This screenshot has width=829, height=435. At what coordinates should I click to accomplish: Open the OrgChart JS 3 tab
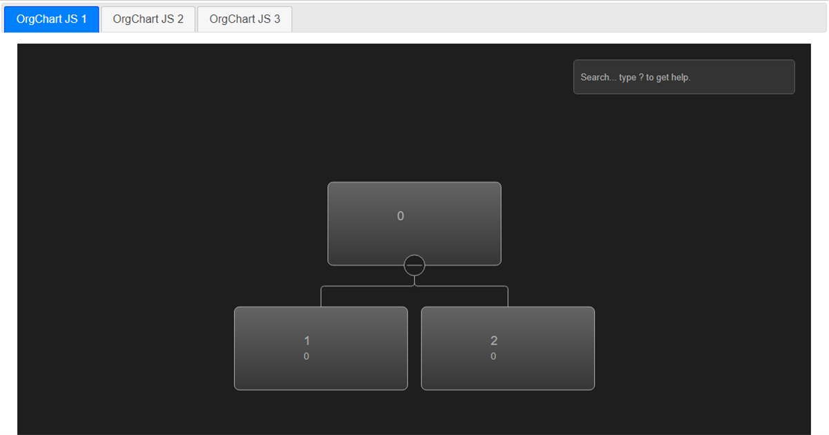pos(245,19)
